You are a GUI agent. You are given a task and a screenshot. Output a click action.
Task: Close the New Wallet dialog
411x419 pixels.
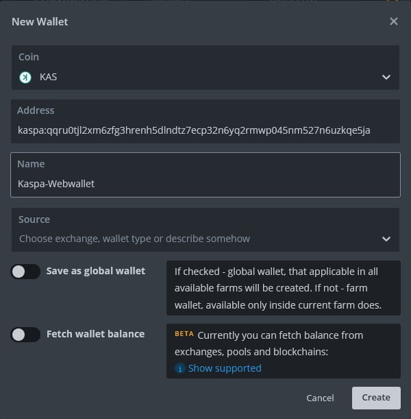pos(394,21)
